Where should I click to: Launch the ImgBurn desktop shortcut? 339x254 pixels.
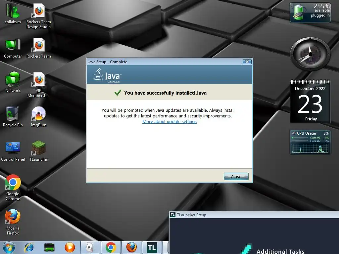[38, 116]
